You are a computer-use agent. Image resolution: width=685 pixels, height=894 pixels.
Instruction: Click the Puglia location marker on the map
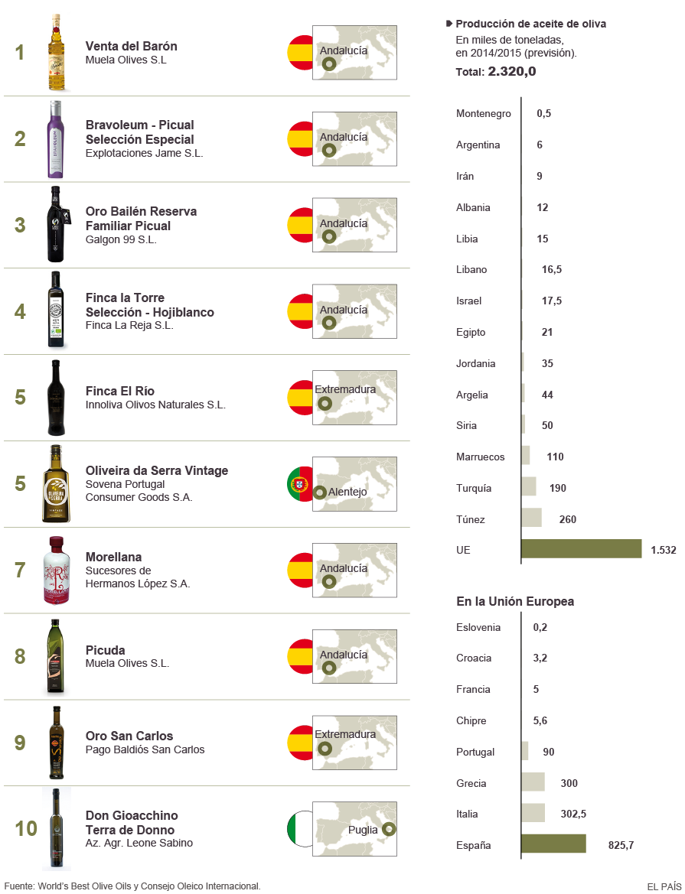[388, 829]
